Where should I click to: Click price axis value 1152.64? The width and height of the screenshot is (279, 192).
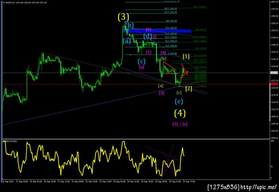pyautogui.click(x=273, y=30)
